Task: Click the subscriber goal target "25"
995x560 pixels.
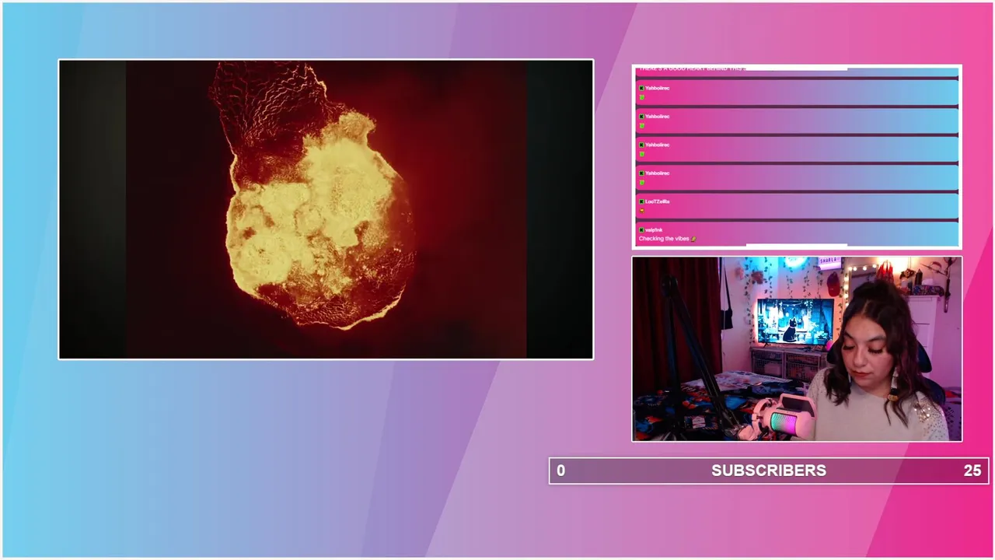Action: point(972,471)
